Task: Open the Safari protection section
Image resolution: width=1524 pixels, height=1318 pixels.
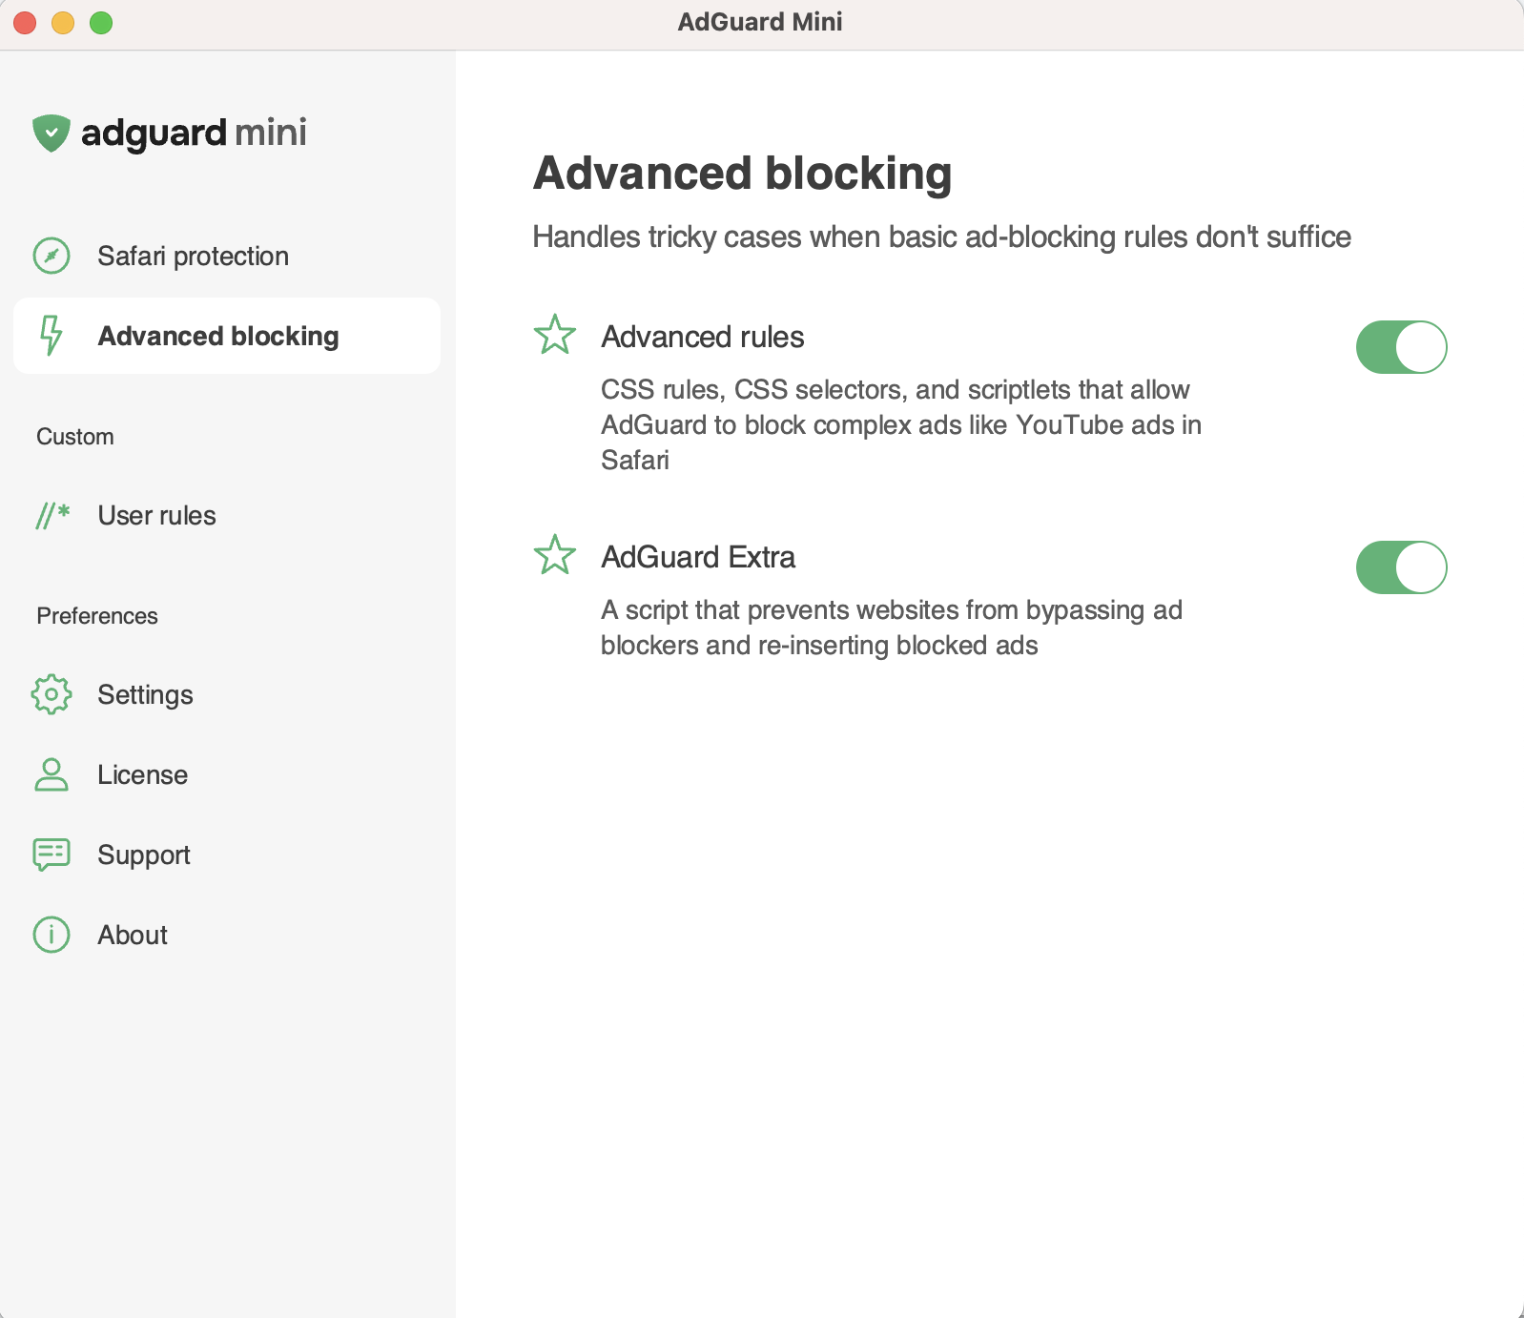Action: 227,256
